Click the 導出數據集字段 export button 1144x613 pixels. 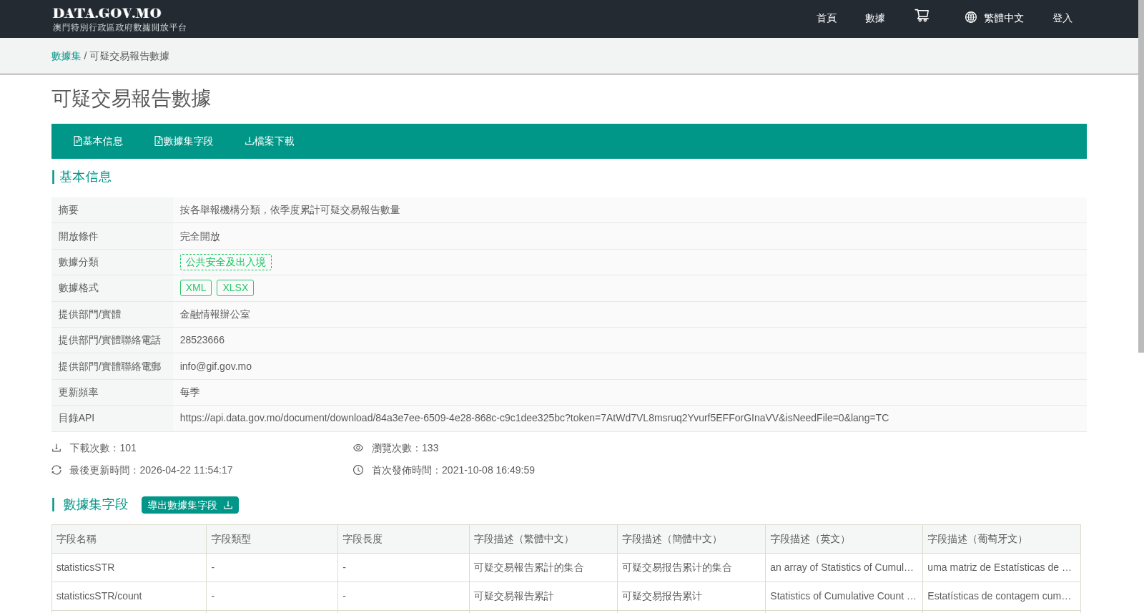pos(190,505)
